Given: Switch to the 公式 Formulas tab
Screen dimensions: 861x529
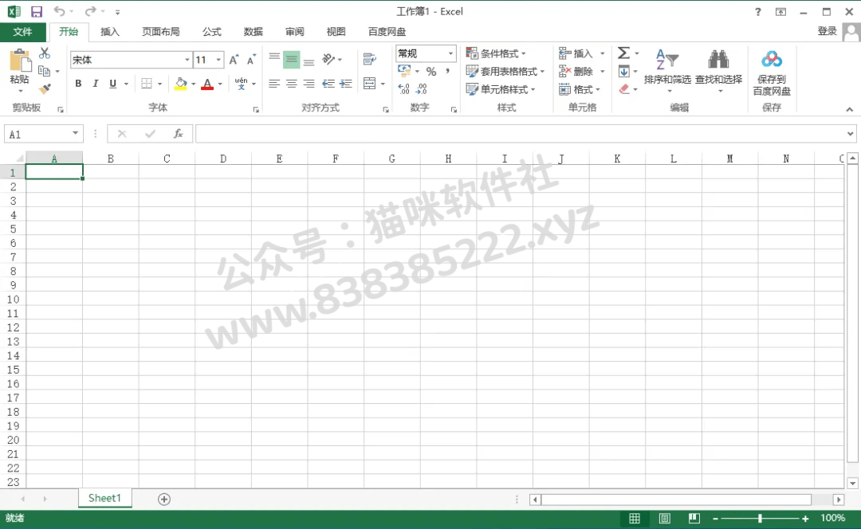Looking at the screenshot, I should pyautogui.click(x=211, y=31).
